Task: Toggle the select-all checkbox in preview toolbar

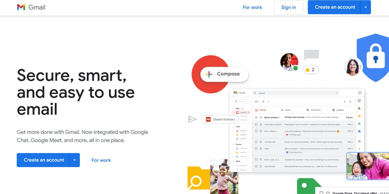Action: click(x=256, y=101)
